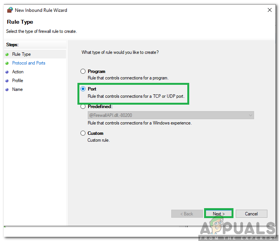Screen dimensions: 280x241
Task: Select the Name step in sidebar
Action: point(17,89)
